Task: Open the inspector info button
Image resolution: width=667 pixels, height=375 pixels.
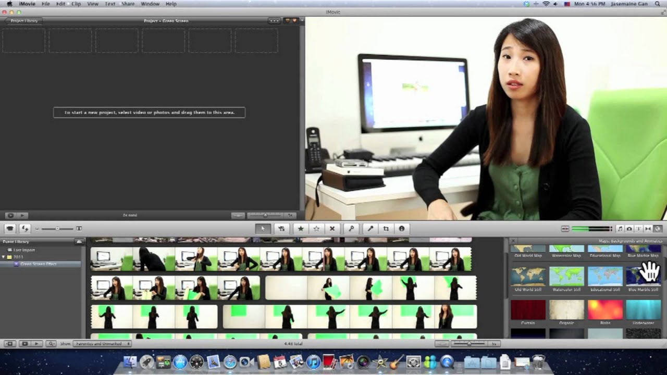Action: tap(402, 229)
